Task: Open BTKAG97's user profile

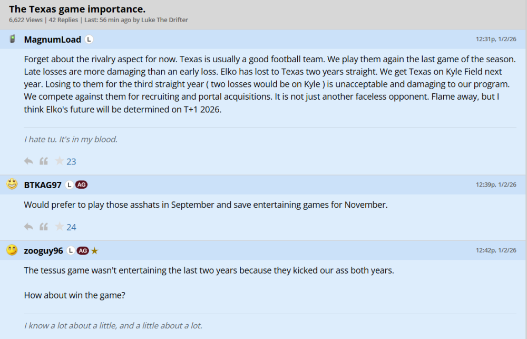Action: coord(43,185)
